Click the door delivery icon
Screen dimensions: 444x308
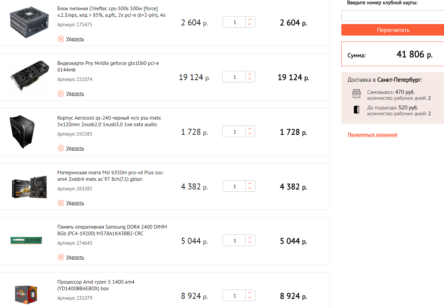pyautogui.click(x=357, y=110)
